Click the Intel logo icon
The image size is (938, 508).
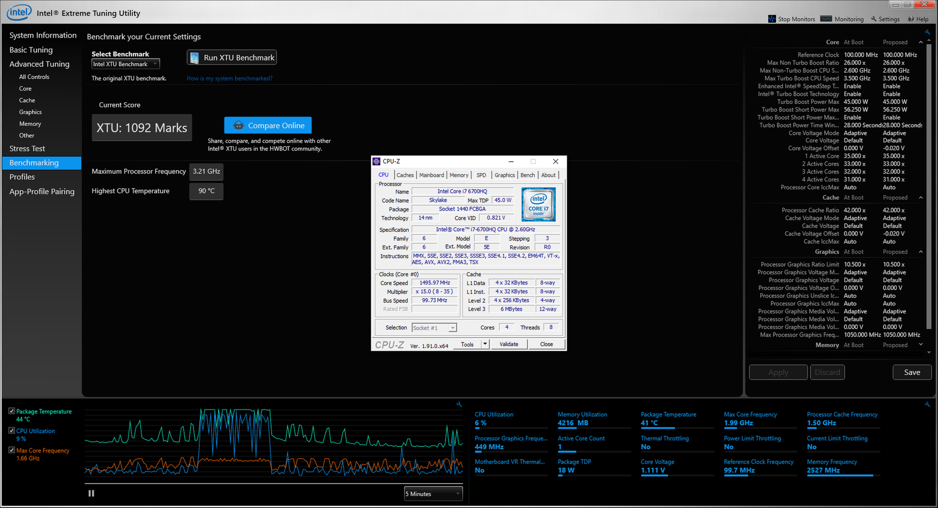(19, 12)
